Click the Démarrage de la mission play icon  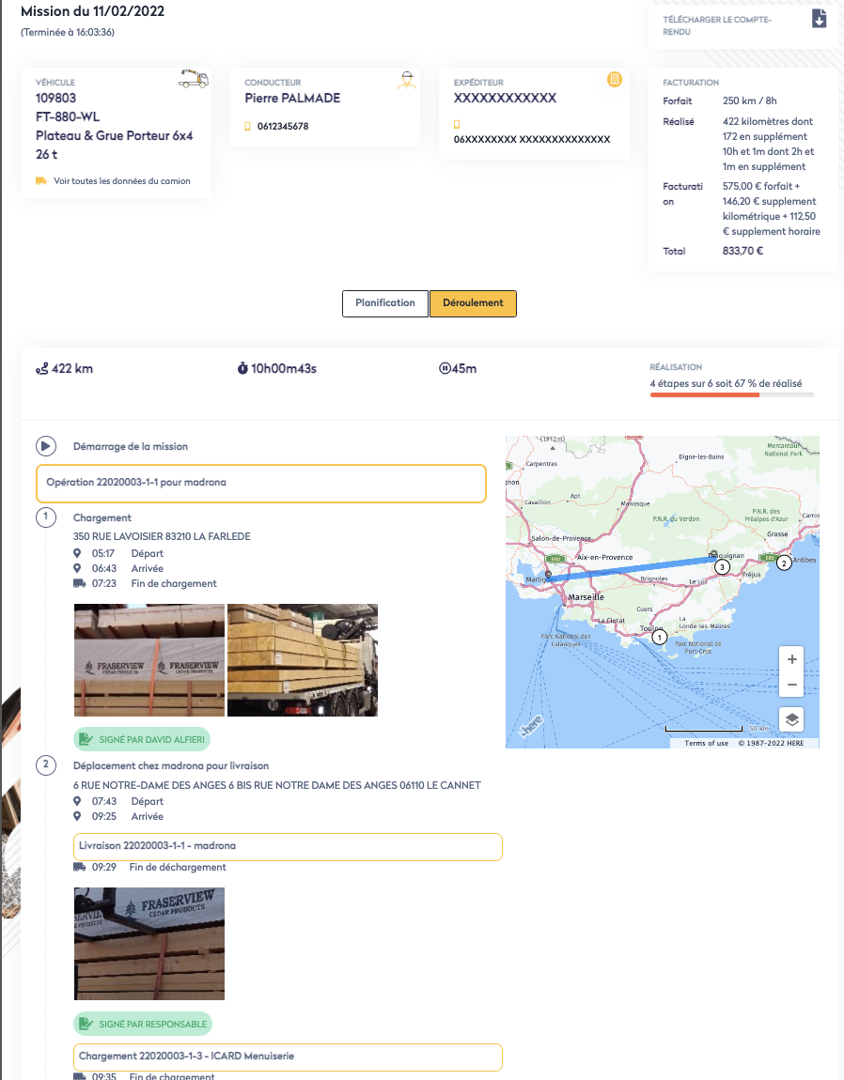click(45, 446)
